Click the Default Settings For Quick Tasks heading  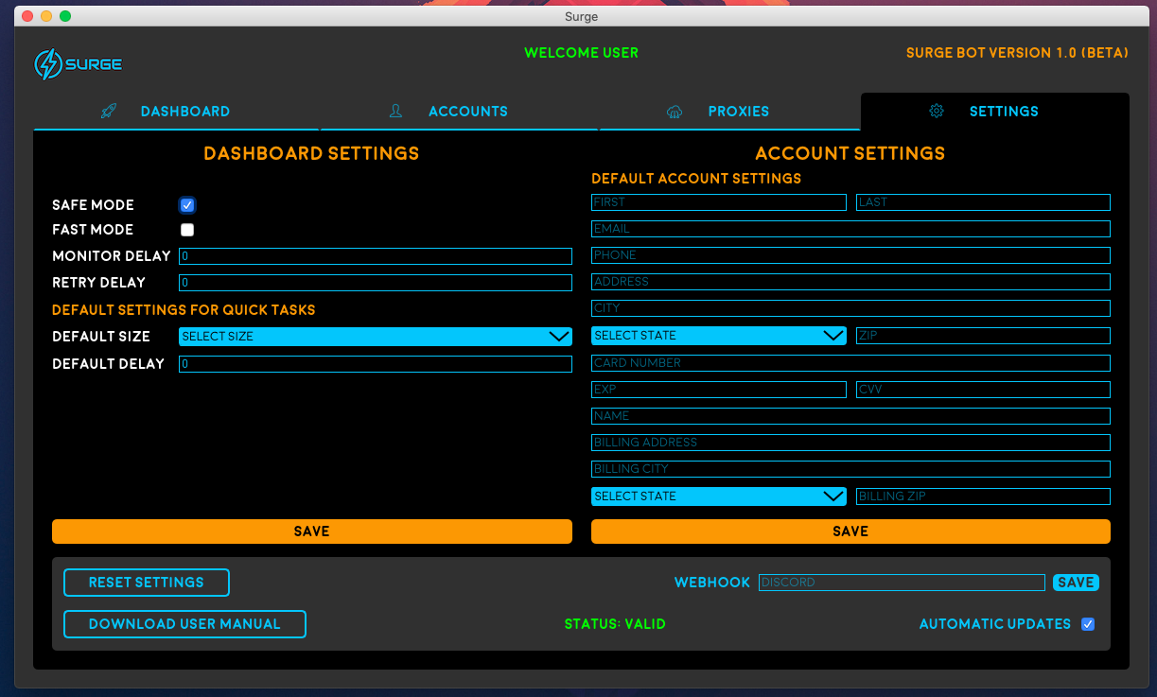[184, 310]
